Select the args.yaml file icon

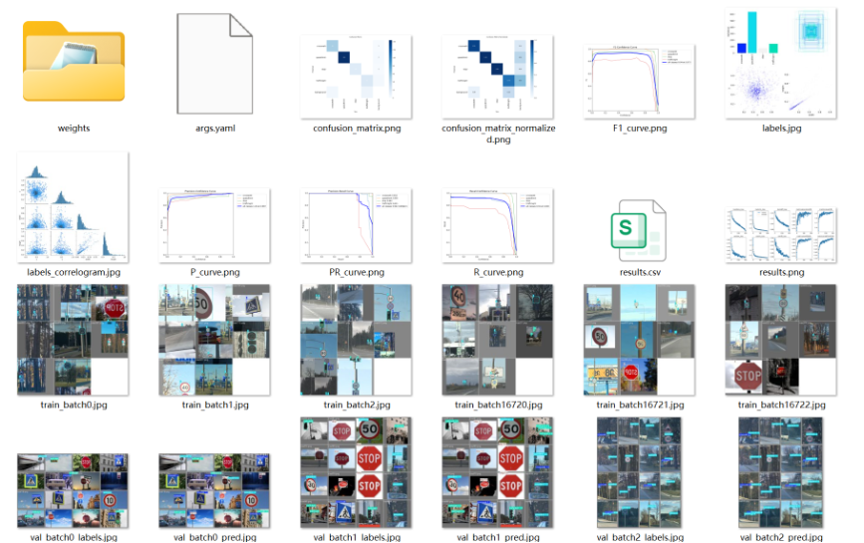[x=215, y=64]
